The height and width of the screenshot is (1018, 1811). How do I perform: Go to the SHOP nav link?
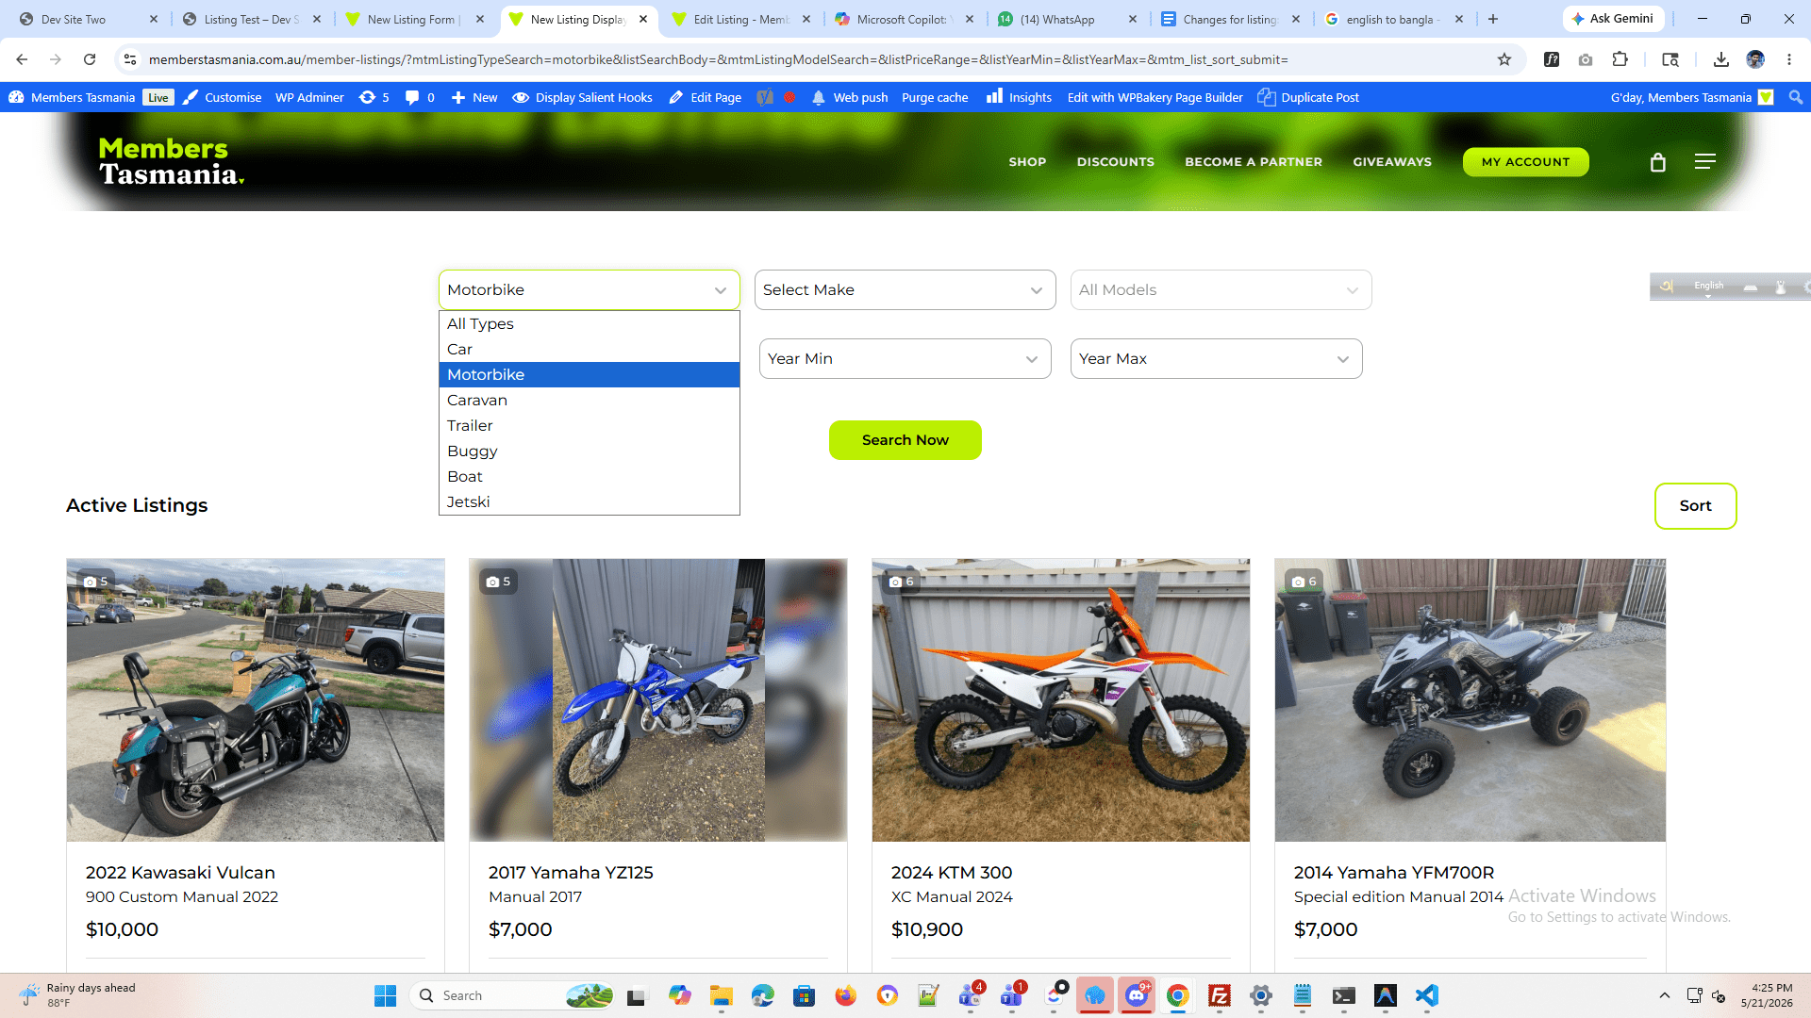point(1027,162)
